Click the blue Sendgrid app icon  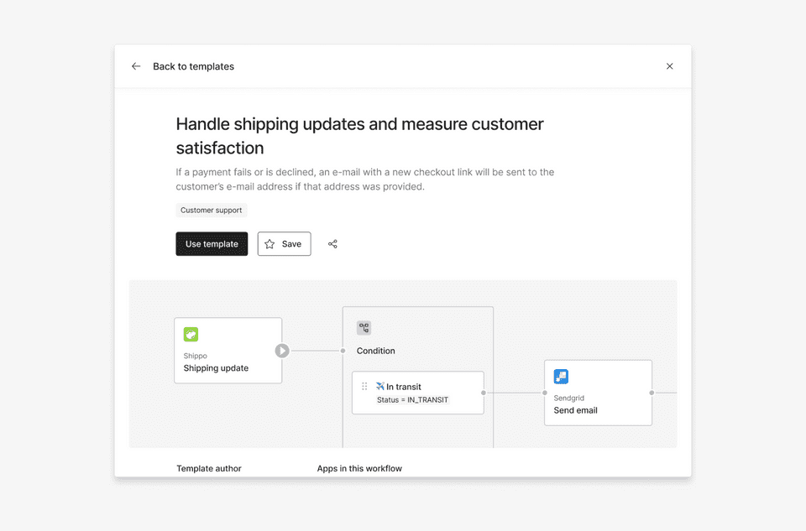pos(561,377)
